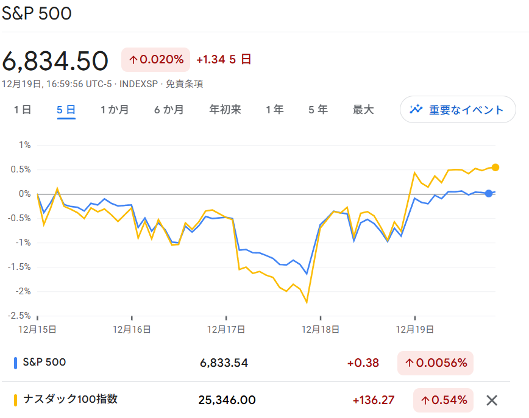Screen dimensions: 529x418
Task: Select the blue endpoint dot on the S&P line
Action: pyautogui.click(x=488, y=193)
